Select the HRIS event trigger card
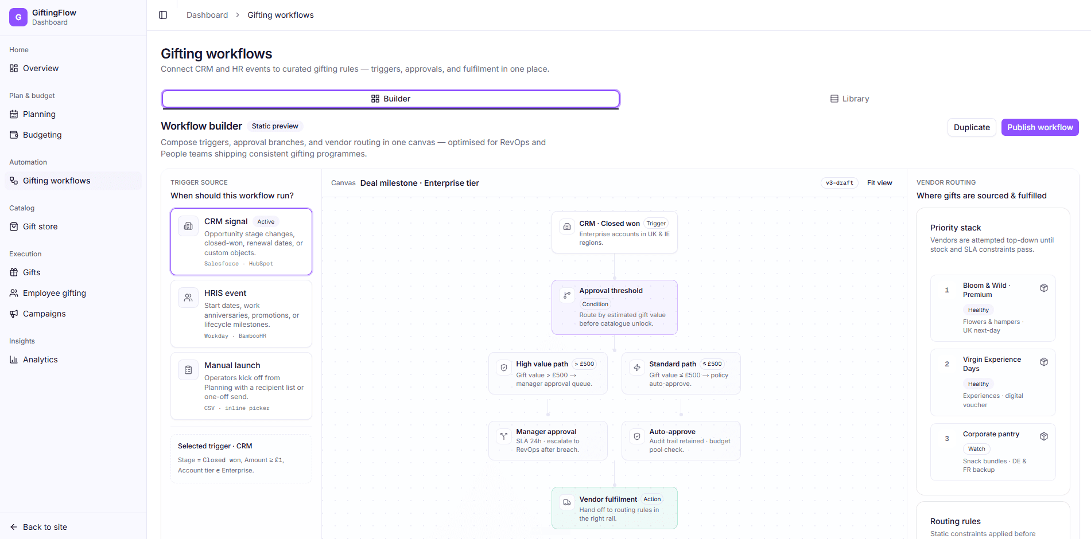 (241, 314)
